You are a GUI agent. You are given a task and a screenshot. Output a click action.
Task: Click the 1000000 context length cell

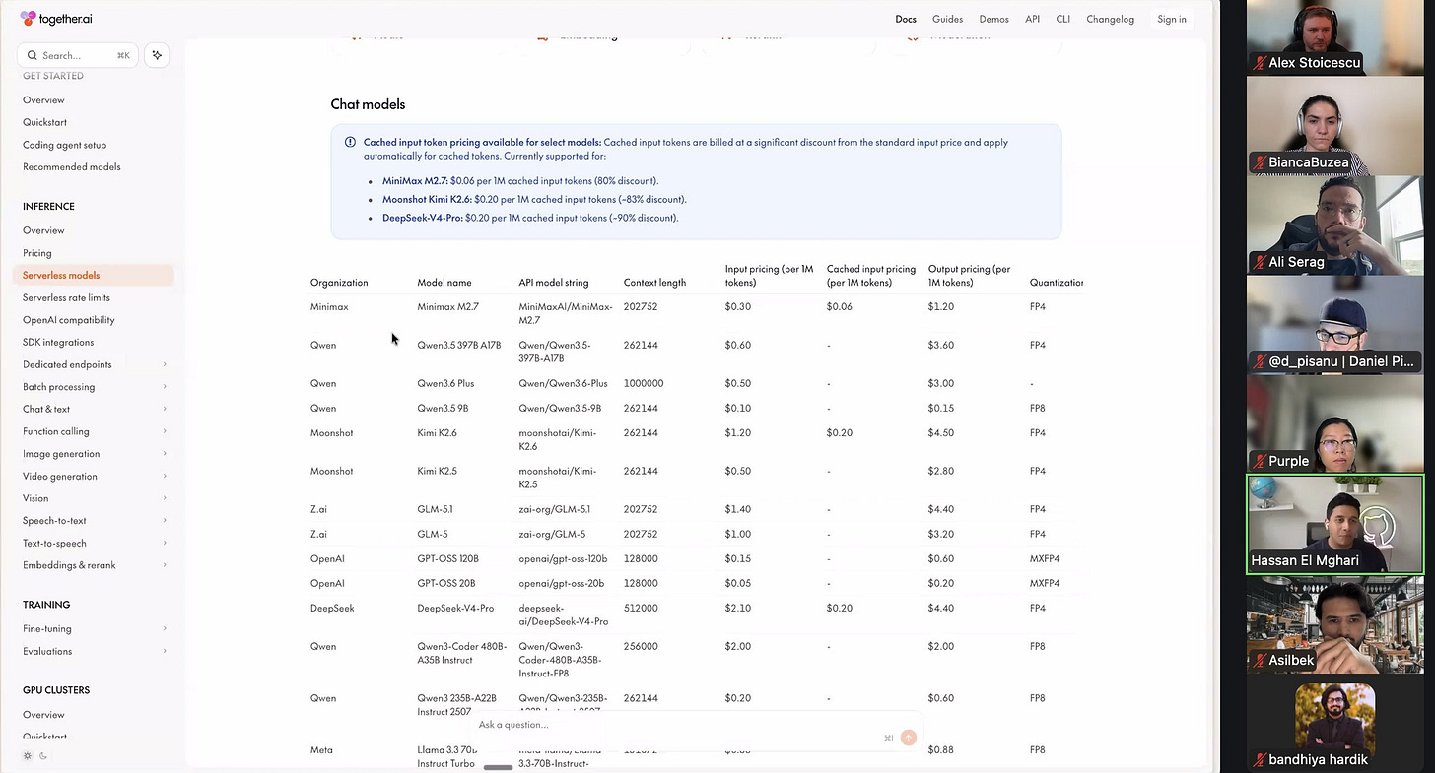[644, 383]
